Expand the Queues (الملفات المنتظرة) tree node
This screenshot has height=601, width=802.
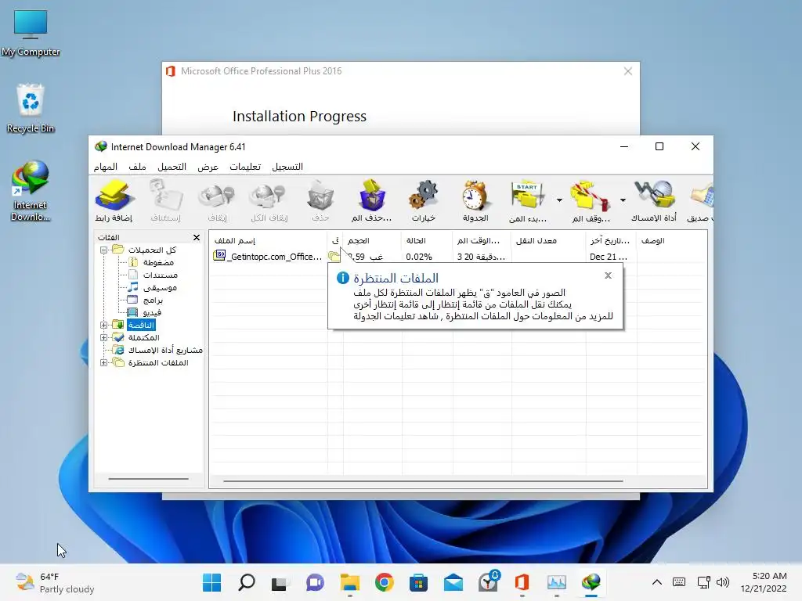tap(104, 362)
